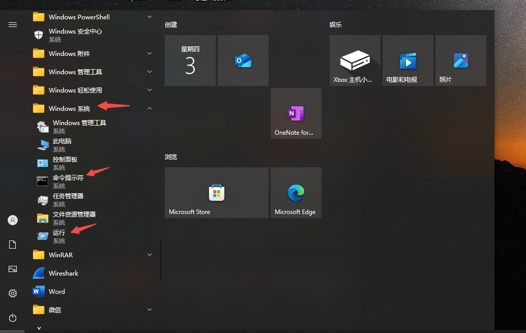Launch Wireshark from the app list
526x333 pixels.
pyautogui.click(x=63, y=274)
